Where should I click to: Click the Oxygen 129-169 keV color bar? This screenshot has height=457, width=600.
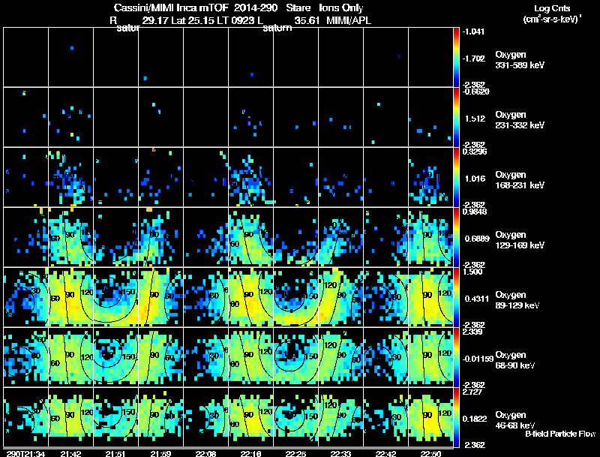pyautogui.click(x=456, y=237)
